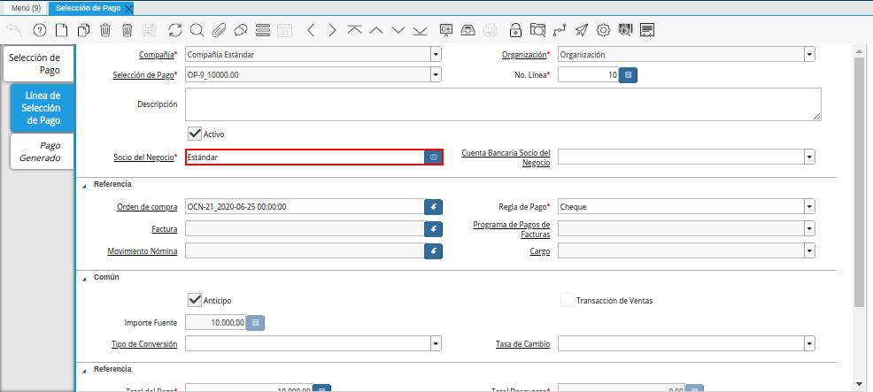Go to the next record arrow
The image size is (873, 392).
tap(332, 30)
